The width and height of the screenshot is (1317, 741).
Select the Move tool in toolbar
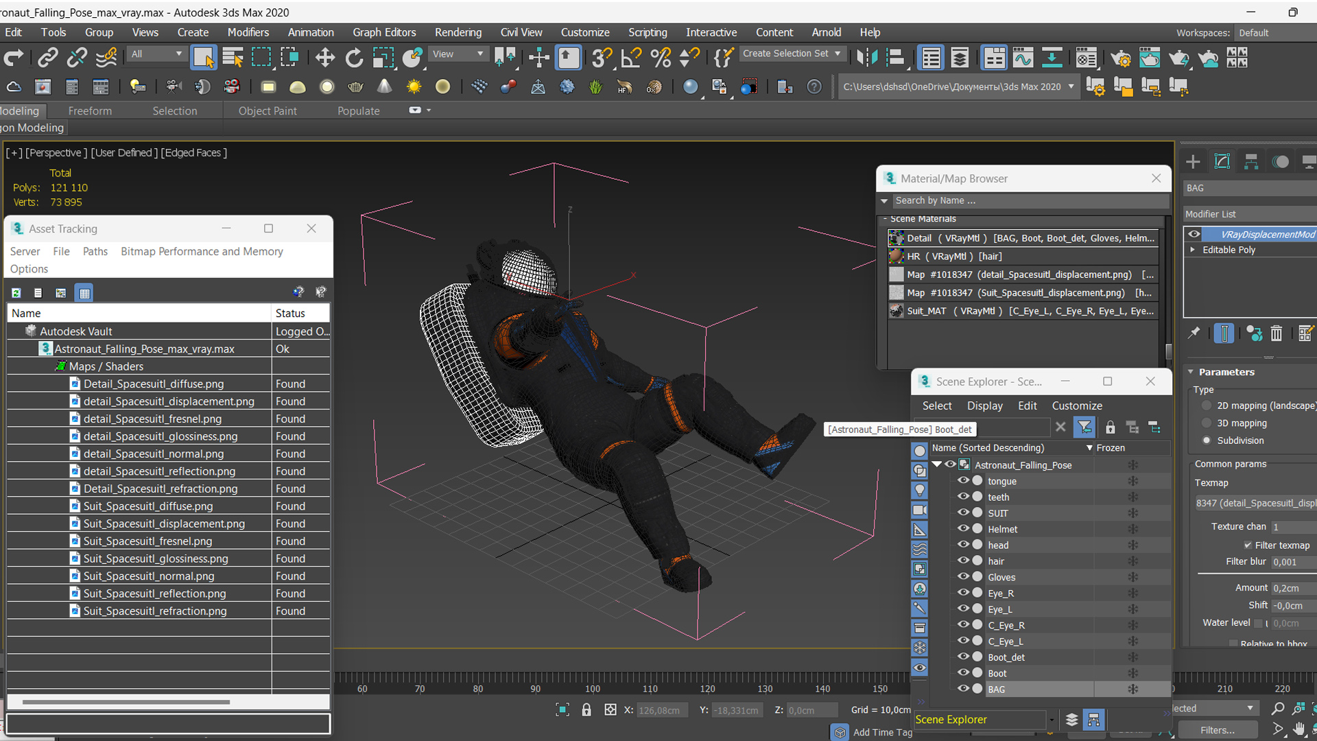click(x=324, y=58)
